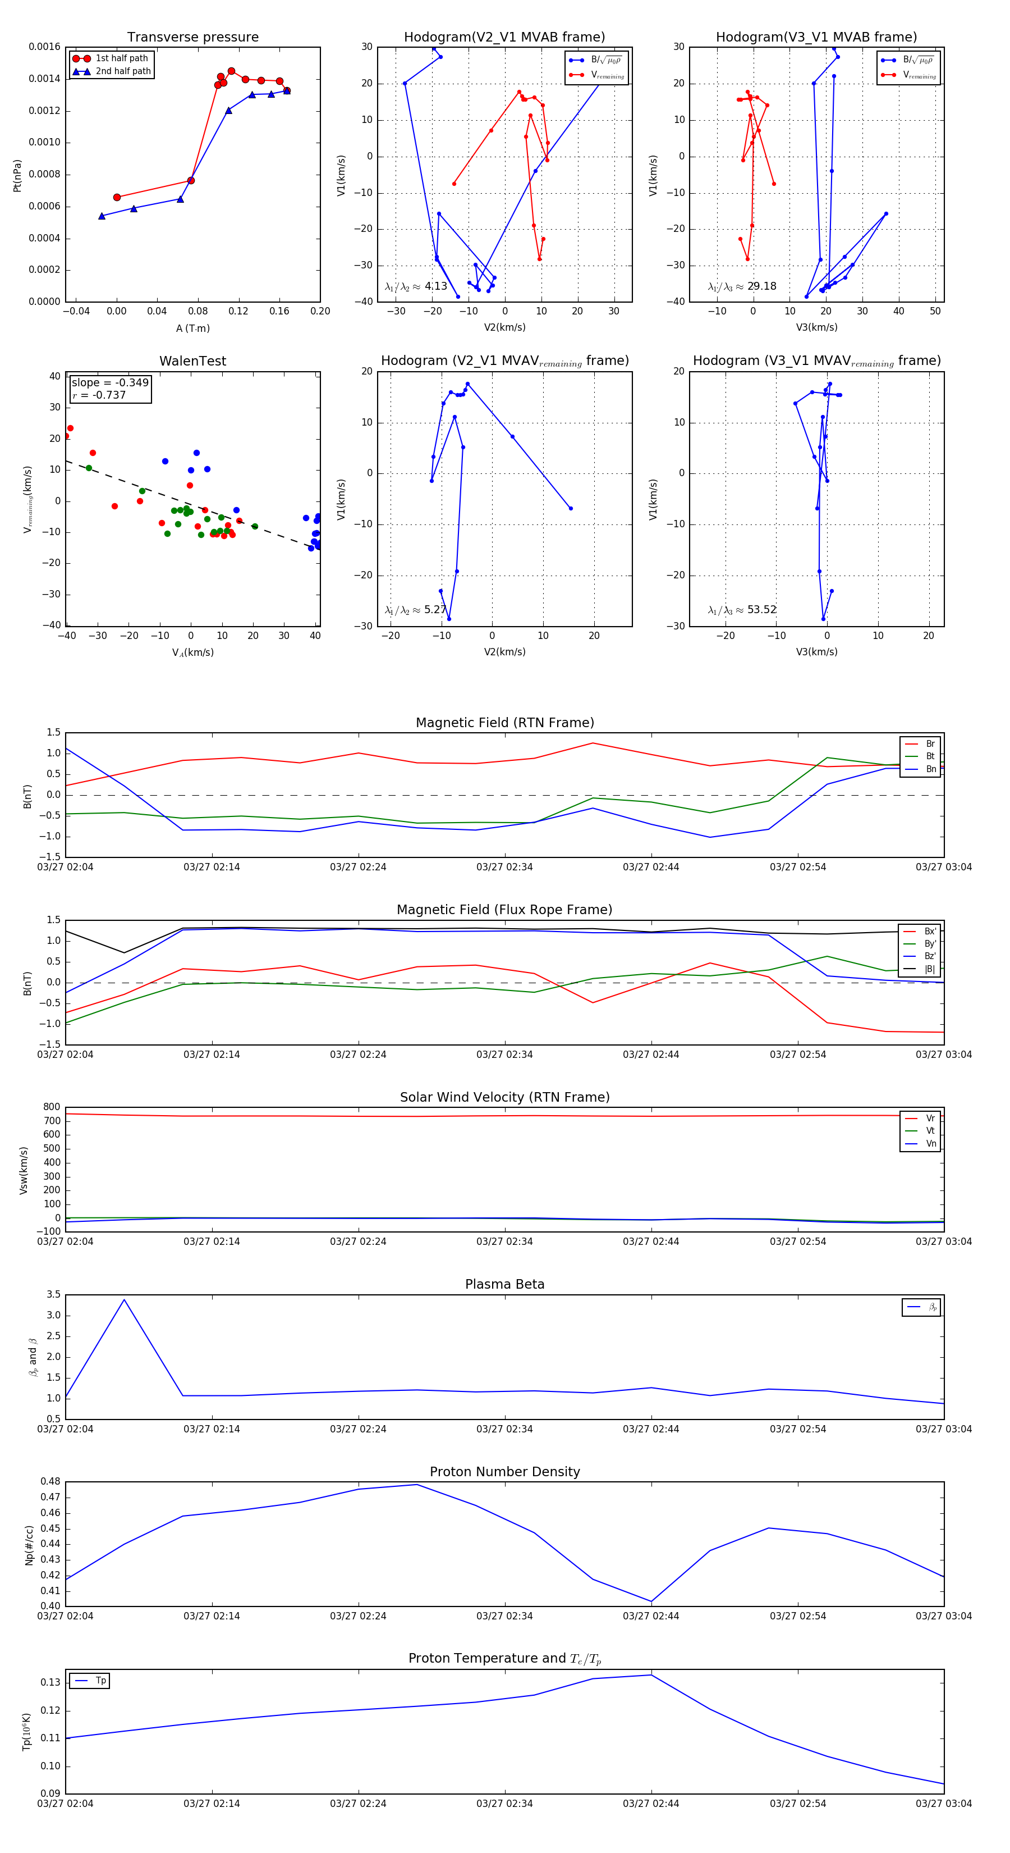Click the "βp and β" y-axis label
This screenshot has height=1853, width=1010.
[33, 1357]
